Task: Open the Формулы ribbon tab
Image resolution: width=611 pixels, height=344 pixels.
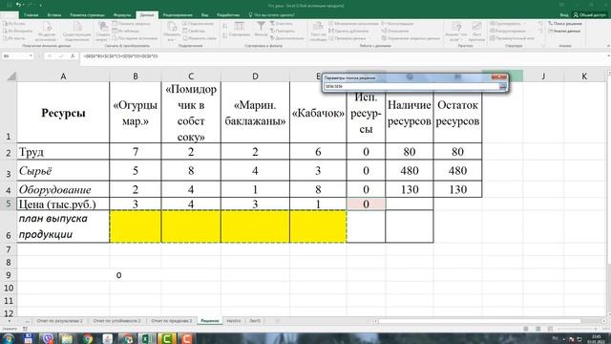Action: click(x=122, y=15)
